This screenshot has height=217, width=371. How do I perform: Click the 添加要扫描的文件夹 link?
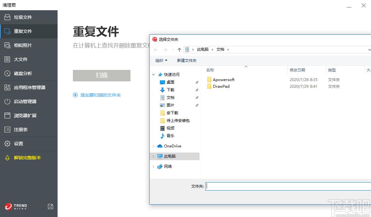100,95
